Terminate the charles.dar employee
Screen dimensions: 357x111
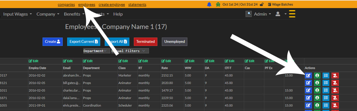pos(335,90)
